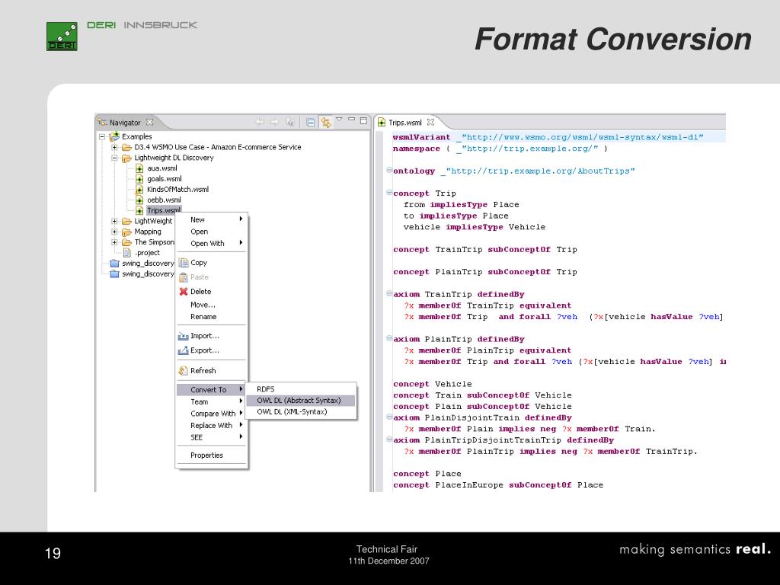This screenshot has height=585, width=780.
Task: Expand the D3.4 WSMO Use Case folder
Action: pyautogui.click(x=114, y=147)
